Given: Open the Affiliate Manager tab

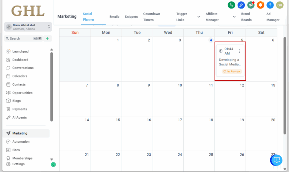Looking at the screenshot, I should click(x=212, y=17).
